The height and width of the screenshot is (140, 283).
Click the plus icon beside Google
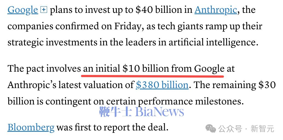coord(44,10)
